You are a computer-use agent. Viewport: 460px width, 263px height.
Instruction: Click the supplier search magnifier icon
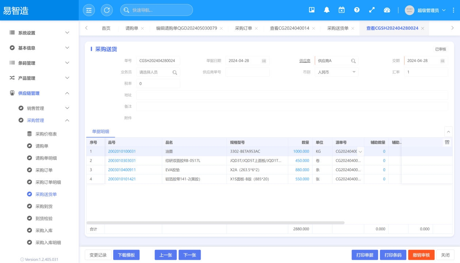[x=353, y=61]
